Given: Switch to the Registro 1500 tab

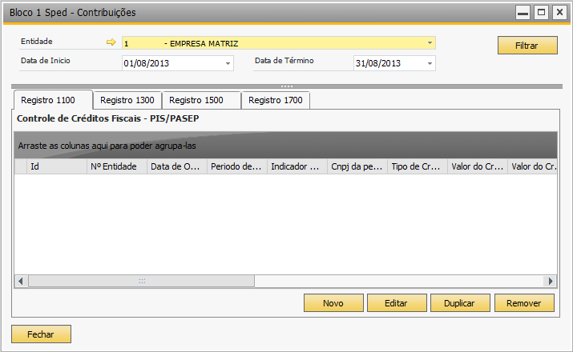Looking at the screenshot, I should coord(201,100).
